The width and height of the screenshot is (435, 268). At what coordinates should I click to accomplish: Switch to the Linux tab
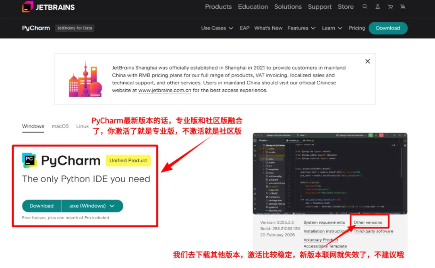tap(83, 126)
